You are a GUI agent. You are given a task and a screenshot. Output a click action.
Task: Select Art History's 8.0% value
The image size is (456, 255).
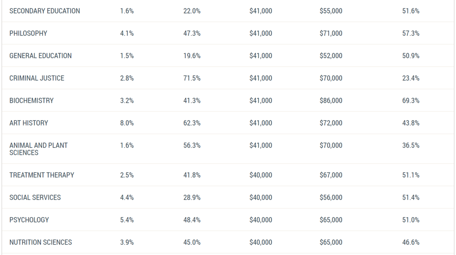pyautogui.click(x=127, y=123)
